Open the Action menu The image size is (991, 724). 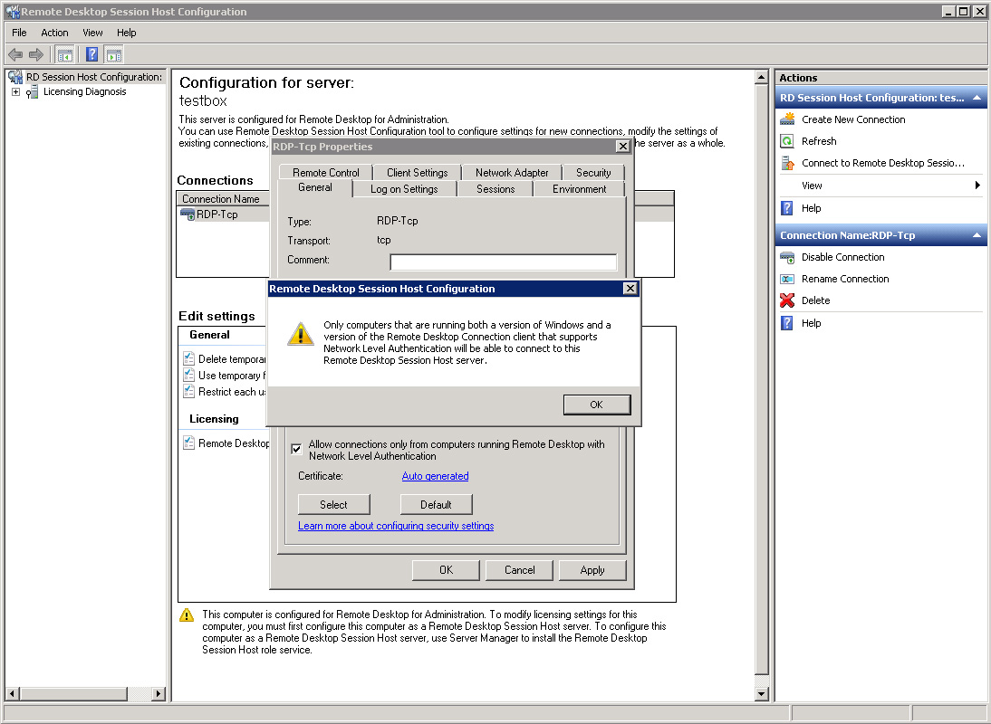54,33
